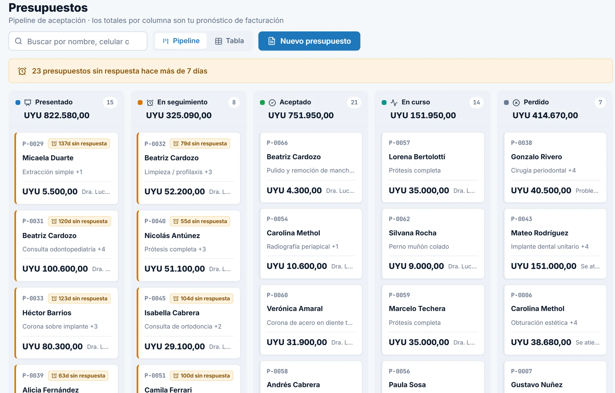This screenshot has height=393, width=615.
Task: Open Lorena Bertolotti card P-0057
Action: click(433, 168)
